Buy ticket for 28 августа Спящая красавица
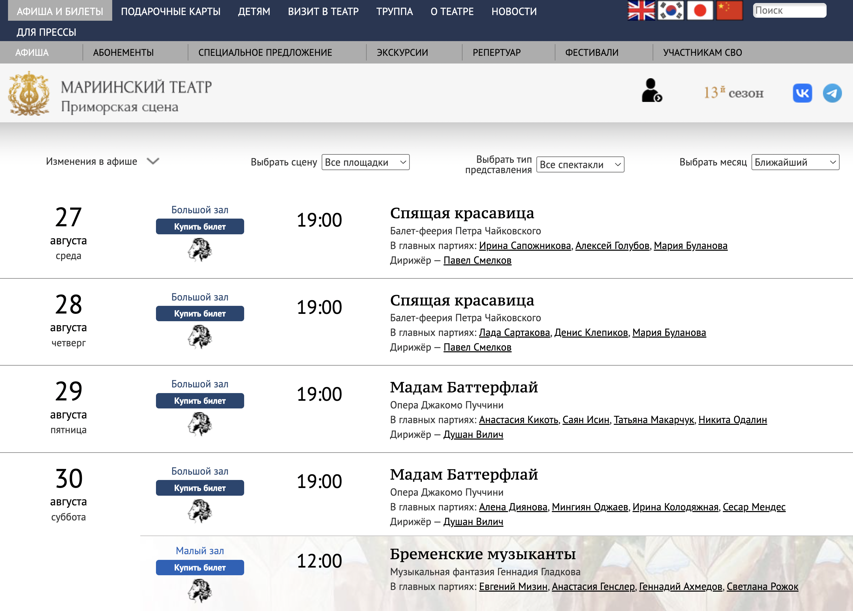The width and height of the screenshot is (853, 611). pyautogui.click(x=200, y=314)
